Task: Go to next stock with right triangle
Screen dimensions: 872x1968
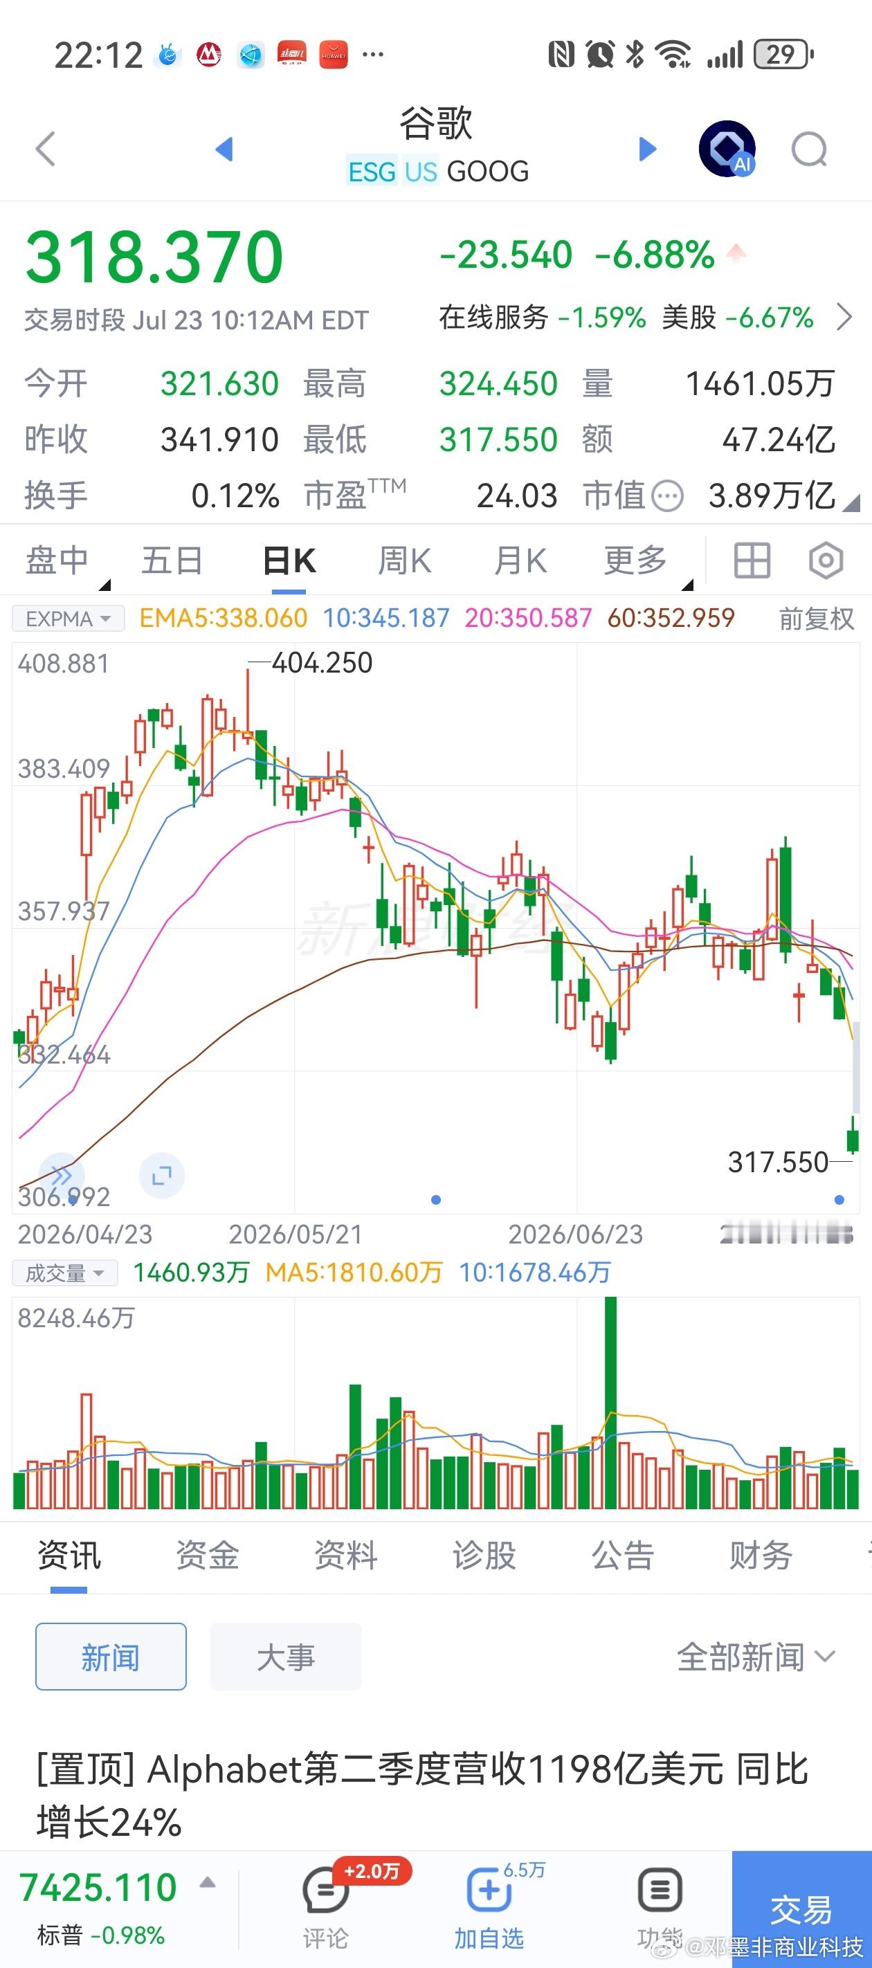Action: [647, 149]
